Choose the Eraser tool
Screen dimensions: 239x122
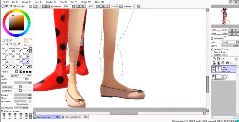pos(12,56)
